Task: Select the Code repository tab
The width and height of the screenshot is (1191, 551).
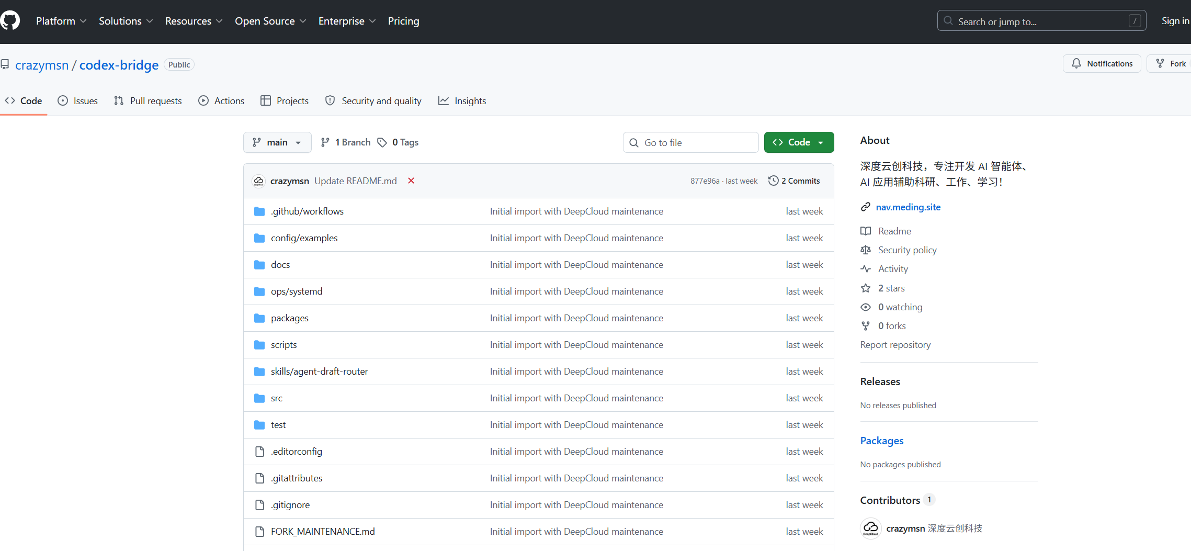Action: tap(24, 101)
